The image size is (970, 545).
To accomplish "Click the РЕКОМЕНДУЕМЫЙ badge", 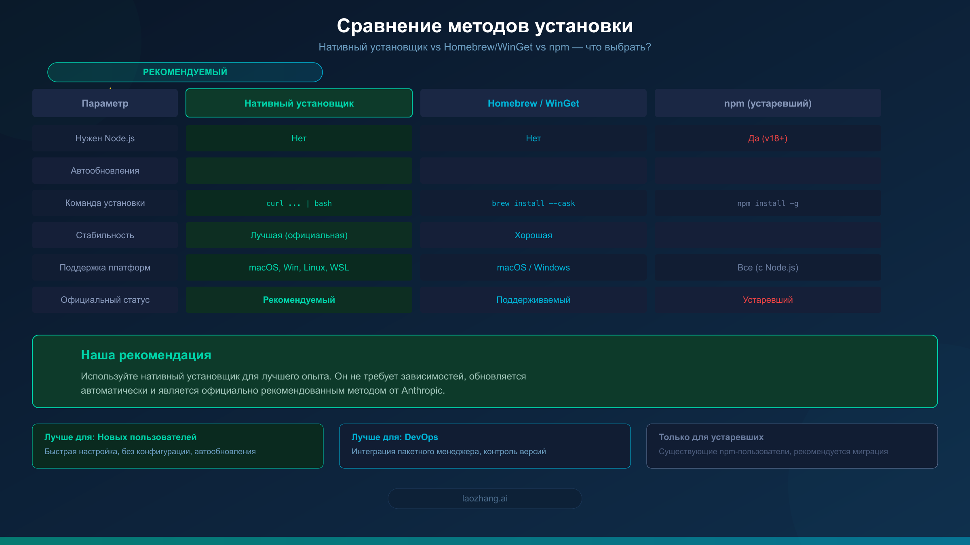I will pyautogui.click(x=185, y=72).
